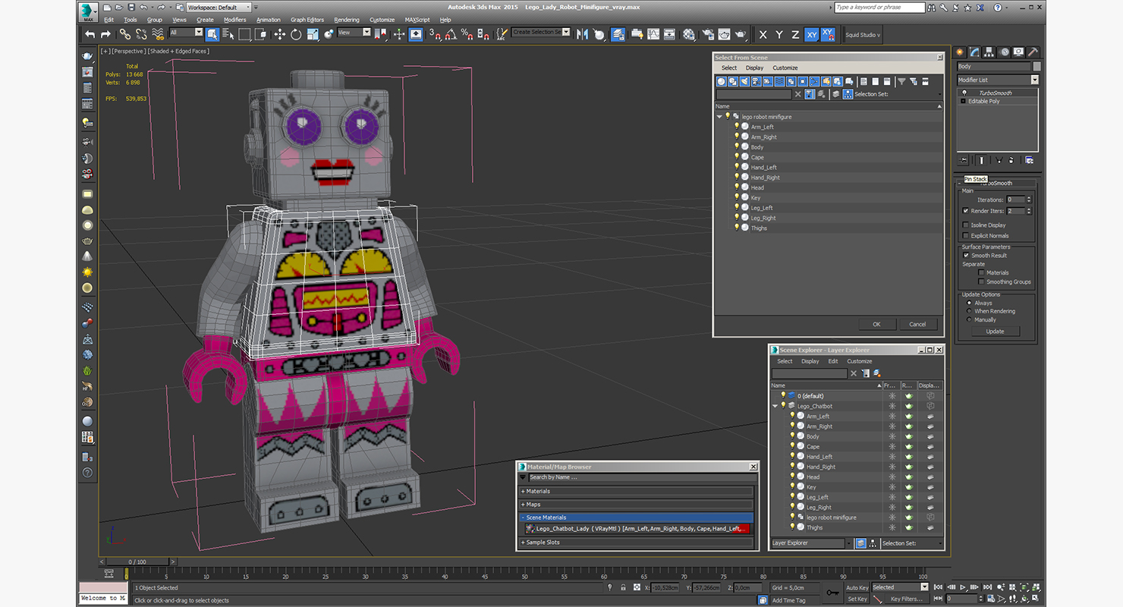The width and height of the screenshot is (1123, 607).
Task: Open Edit menu in Scene Explorer
Action: [833, 361]
